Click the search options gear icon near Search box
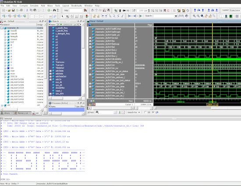The height and width of the screenshot is (186, 241). click(187, 16)
